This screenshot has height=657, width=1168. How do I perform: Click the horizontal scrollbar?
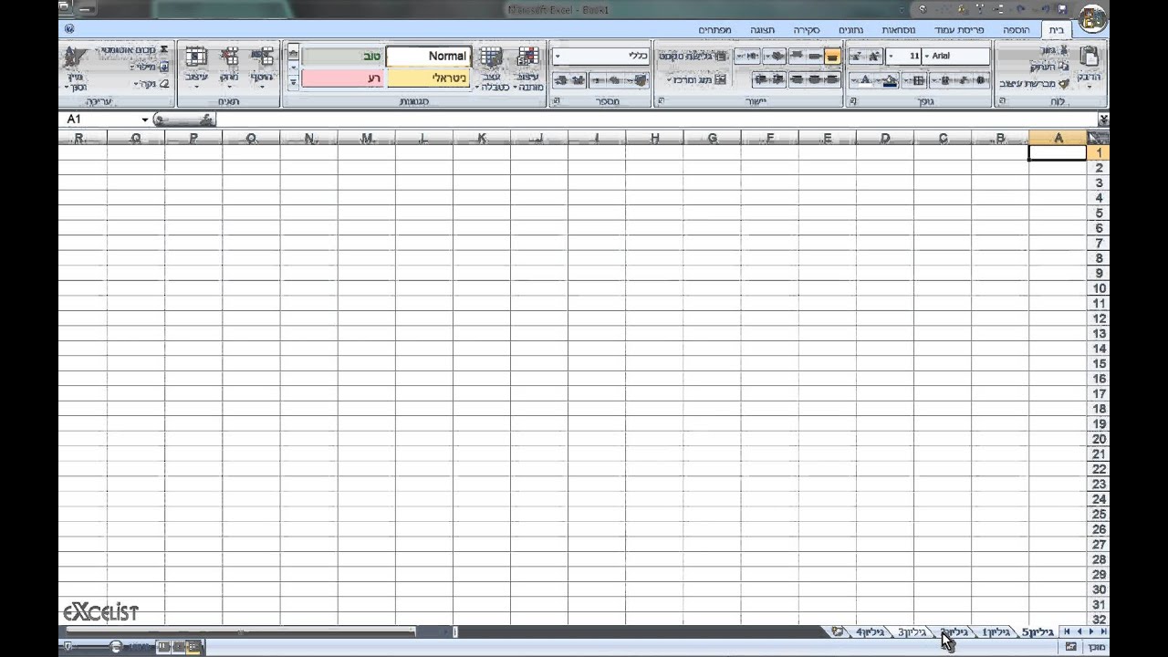[x=240, y=631]
